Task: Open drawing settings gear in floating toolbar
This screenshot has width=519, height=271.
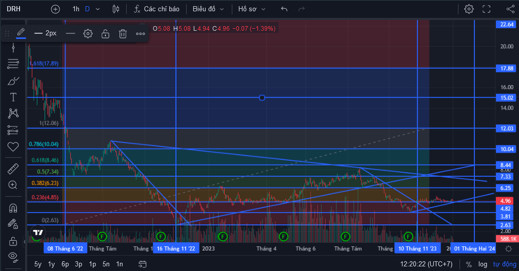Action: (x=88, y=33)
